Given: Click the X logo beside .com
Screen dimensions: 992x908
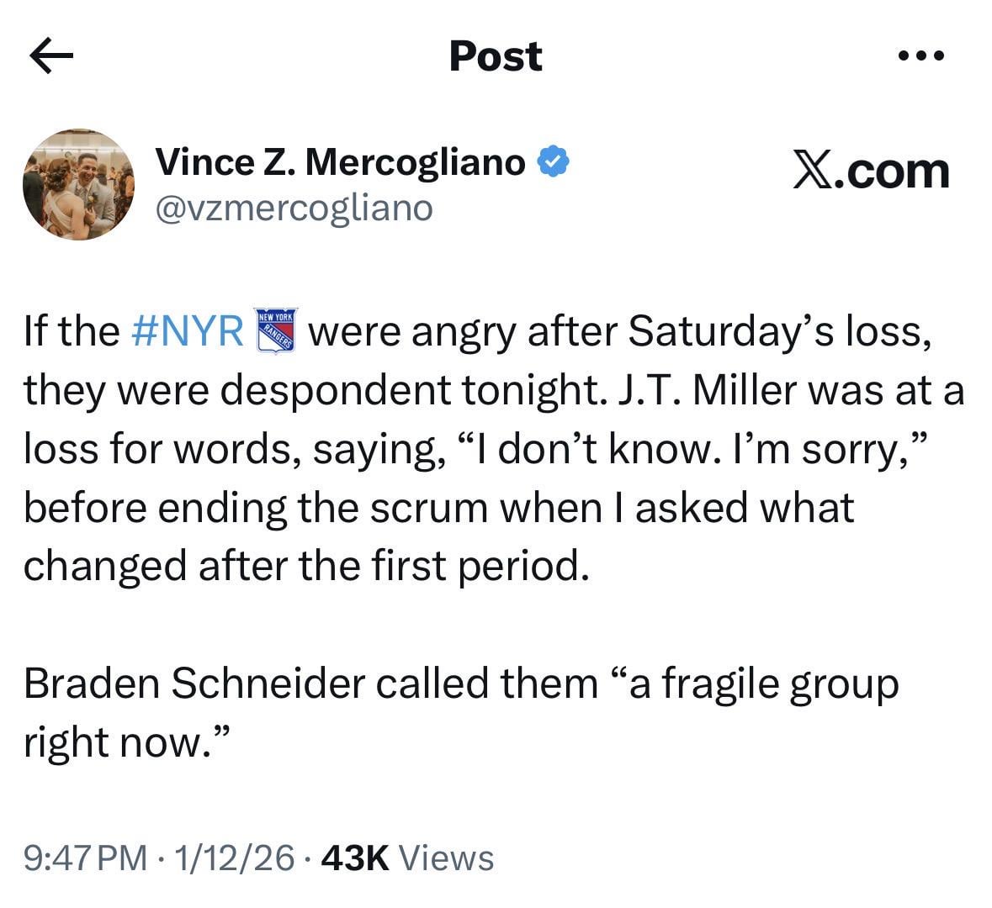Looking at the screenshot, I should pos(813,171).
